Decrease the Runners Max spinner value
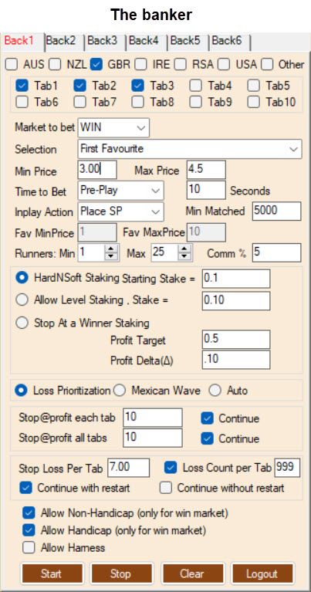The width and height of the screenshot is (311, 592). click(184, 257)
